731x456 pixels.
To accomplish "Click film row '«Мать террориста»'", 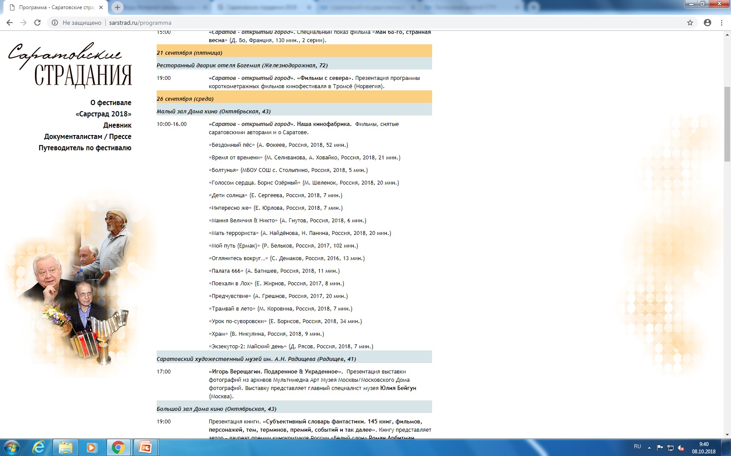I will click(x=300, y=233).
